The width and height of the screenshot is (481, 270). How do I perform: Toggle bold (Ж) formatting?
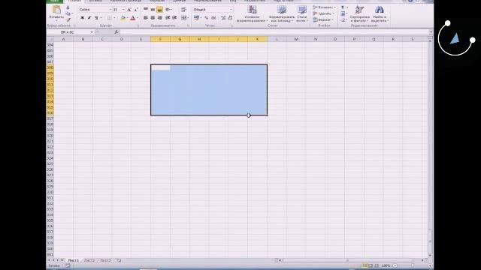pos(82,18)
